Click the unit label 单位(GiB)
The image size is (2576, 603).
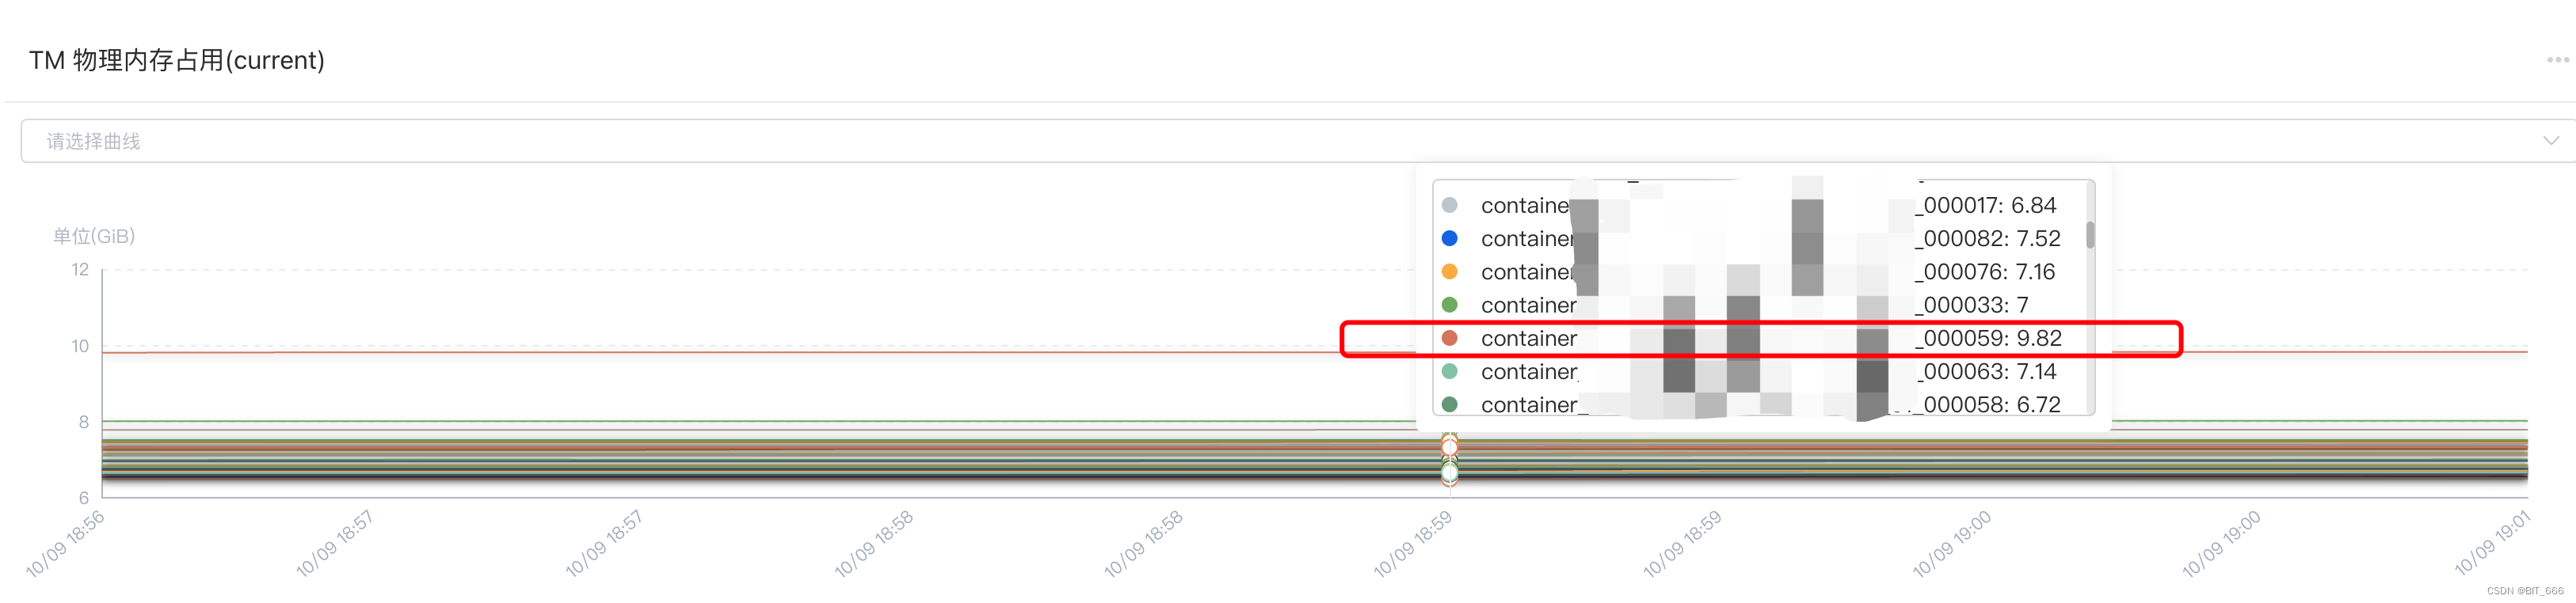click(x=94, y=236)
